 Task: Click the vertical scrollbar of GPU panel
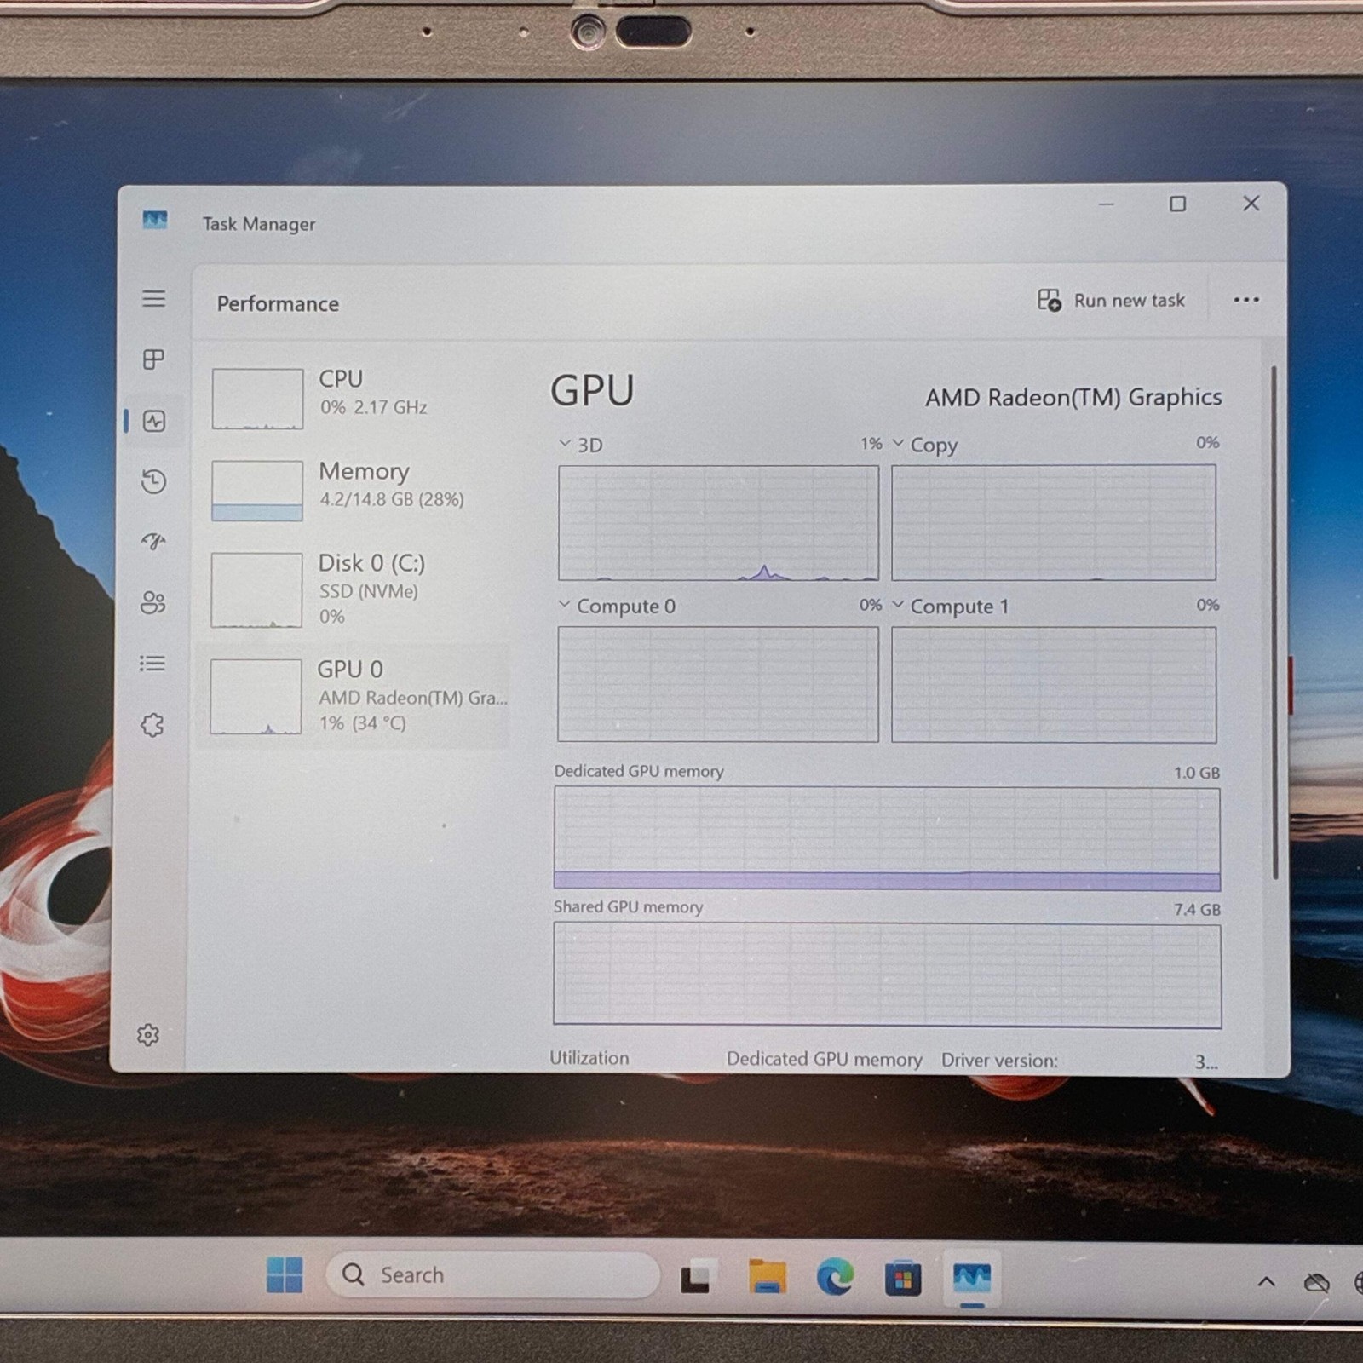click(x=1274, y=622)
